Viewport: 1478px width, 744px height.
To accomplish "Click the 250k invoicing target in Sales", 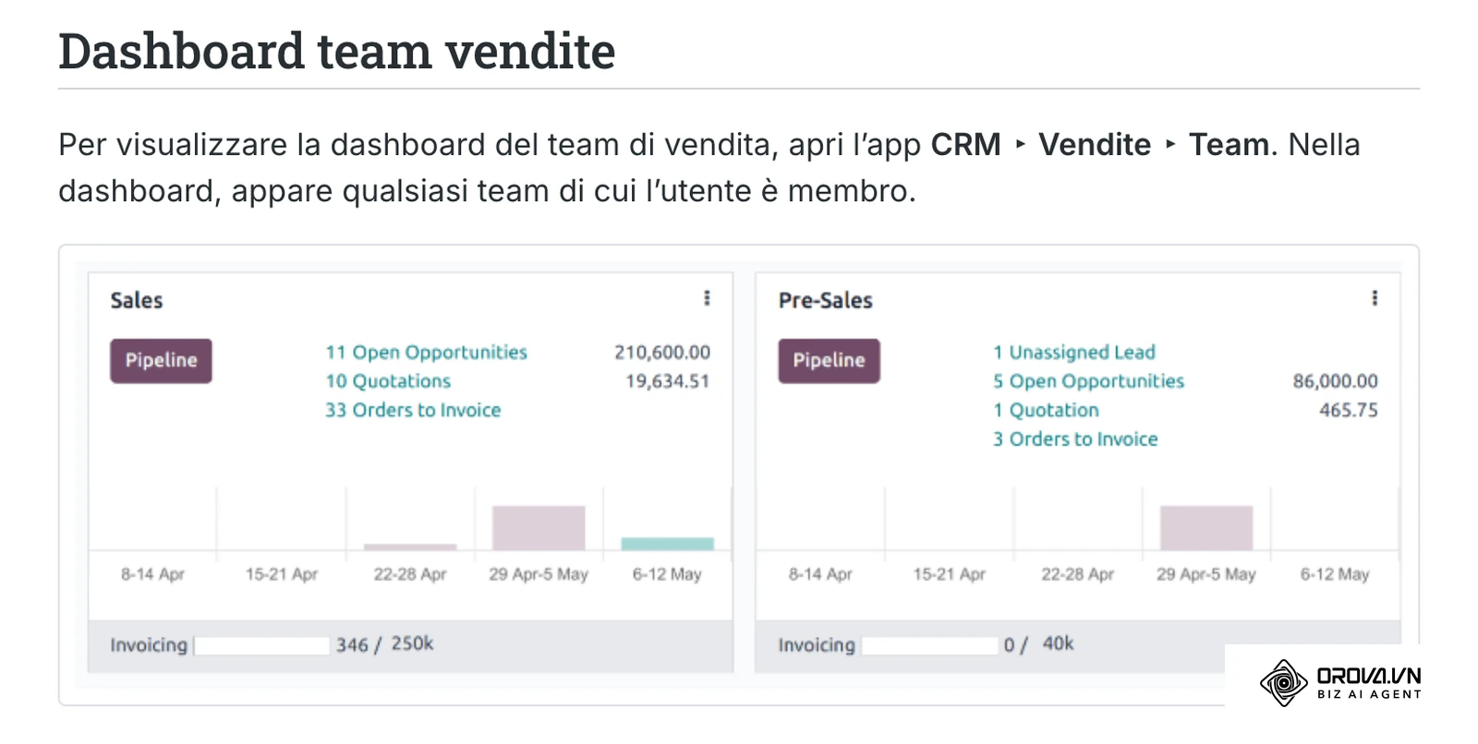I will coord(412,643).
